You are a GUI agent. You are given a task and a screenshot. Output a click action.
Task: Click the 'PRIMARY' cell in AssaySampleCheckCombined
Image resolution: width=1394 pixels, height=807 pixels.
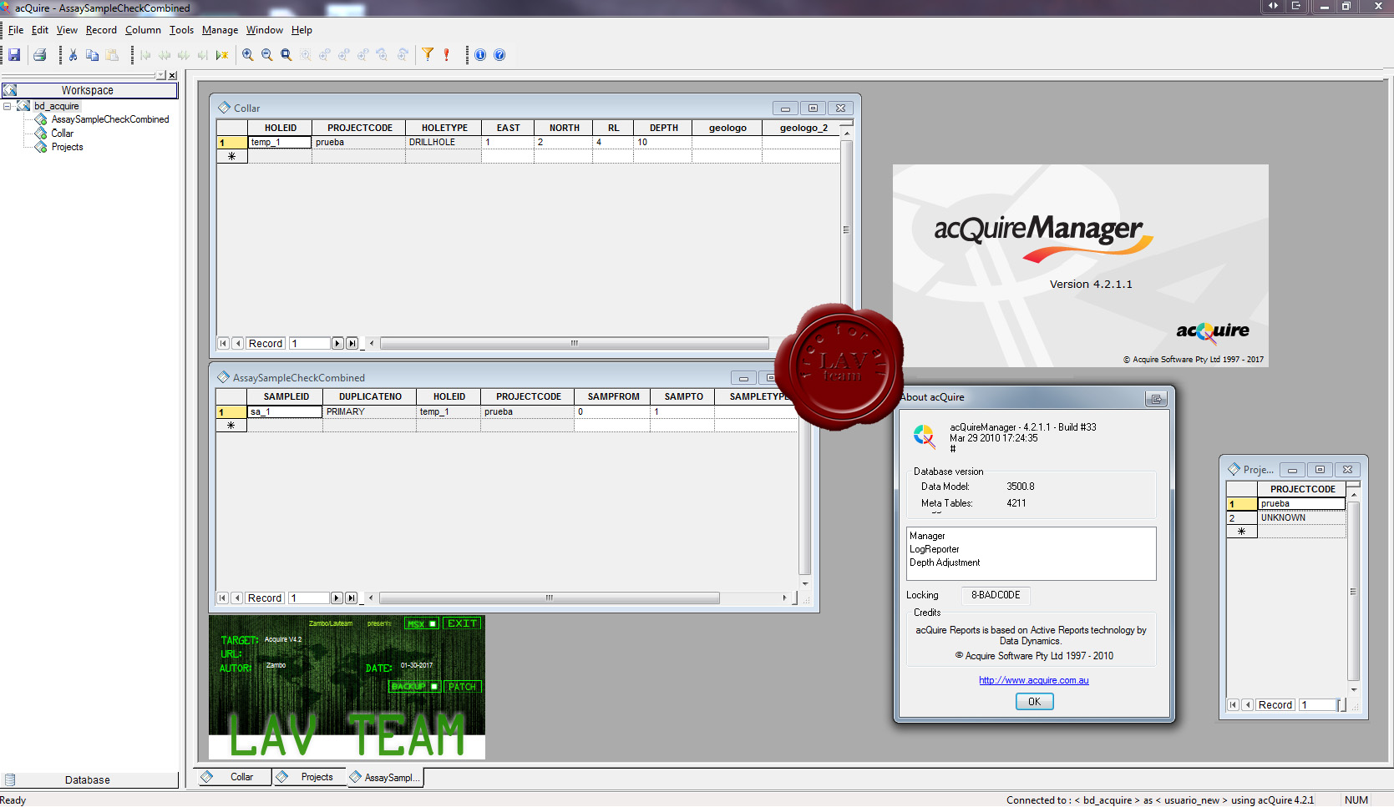(x=369, y=412)
